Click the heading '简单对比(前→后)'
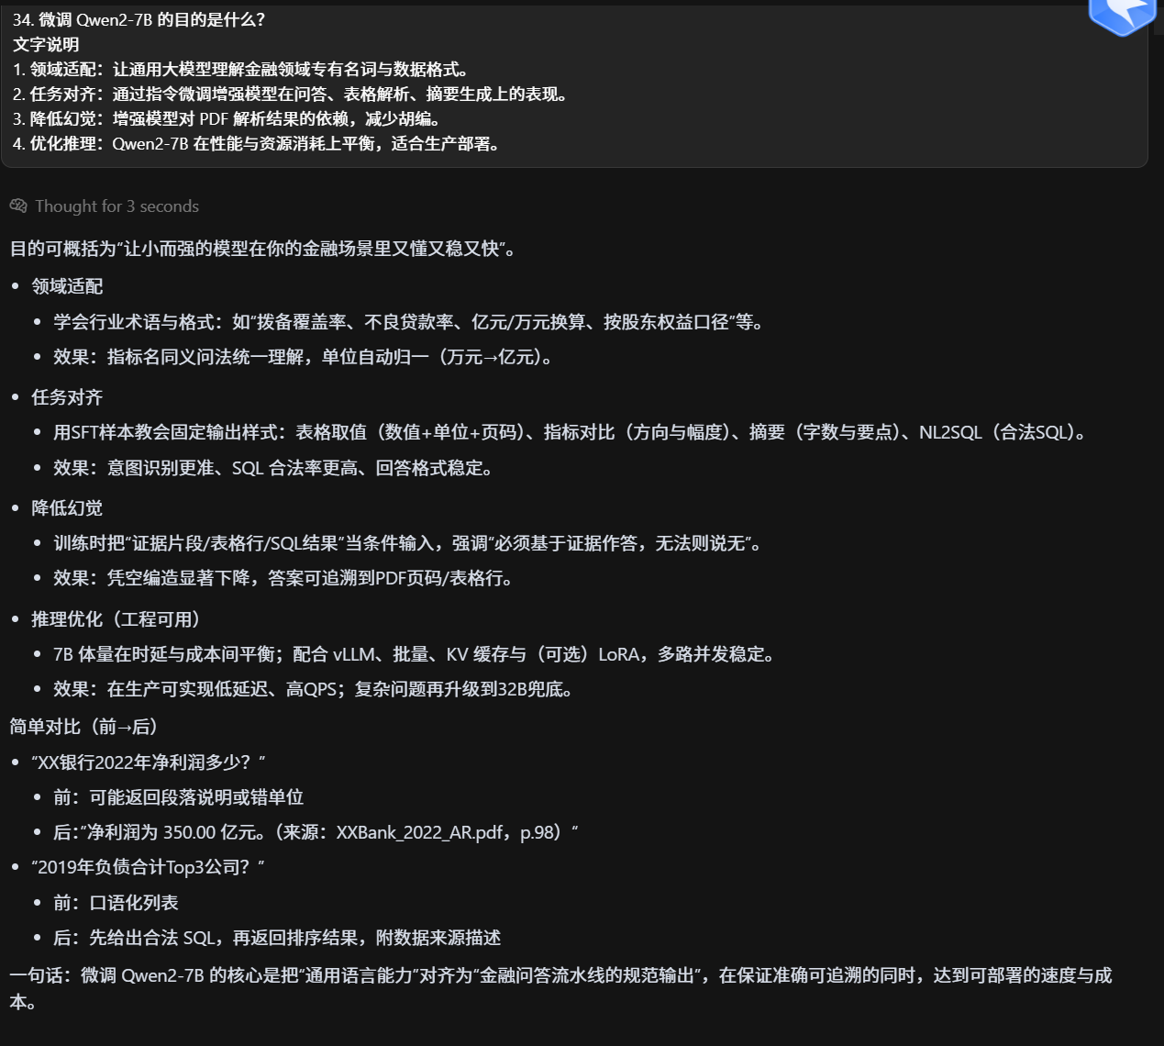The width and height of the screenshot is (1164, 1046). click(87, 727)
